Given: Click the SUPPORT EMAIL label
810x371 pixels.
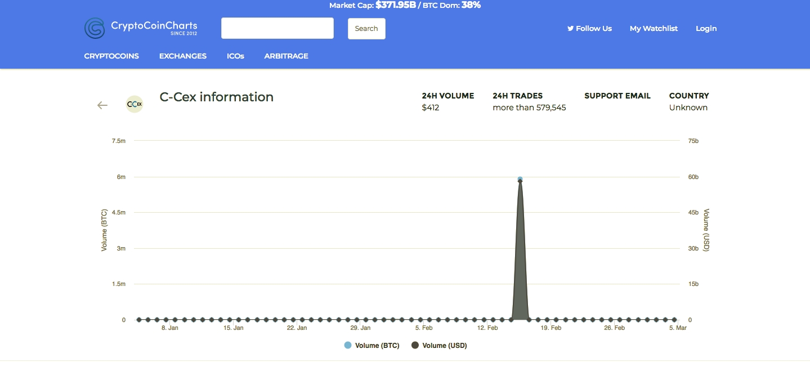Looking at the screenshot, I should (x=617, y=96).
